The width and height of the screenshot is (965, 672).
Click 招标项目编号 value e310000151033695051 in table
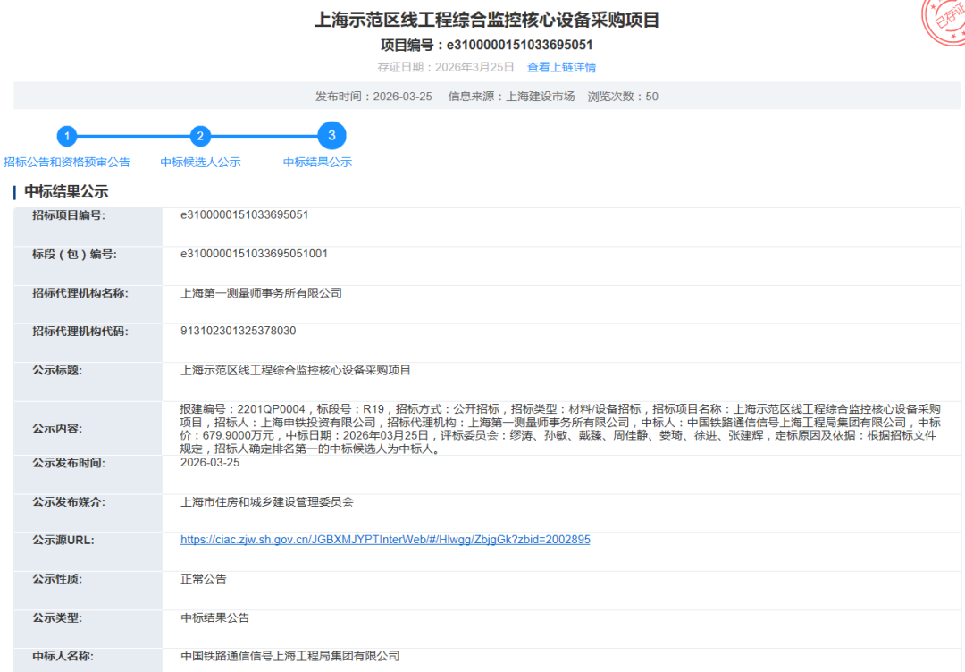[244, 214]
